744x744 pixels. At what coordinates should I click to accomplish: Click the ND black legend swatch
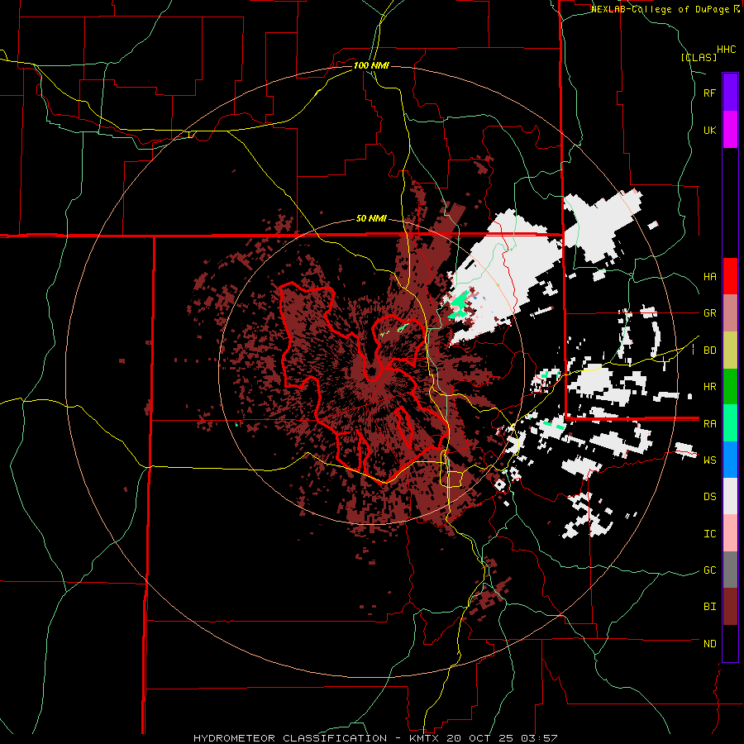pyautogui.click(x=730, y=643)
